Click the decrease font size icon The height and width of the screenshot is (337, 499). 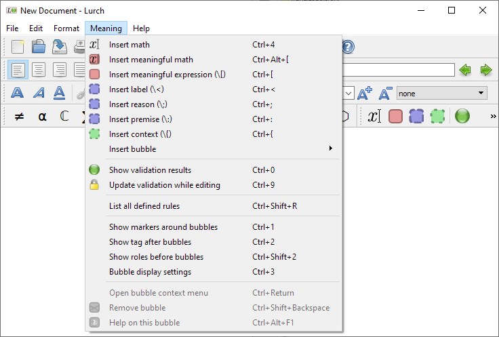[385, 93]
